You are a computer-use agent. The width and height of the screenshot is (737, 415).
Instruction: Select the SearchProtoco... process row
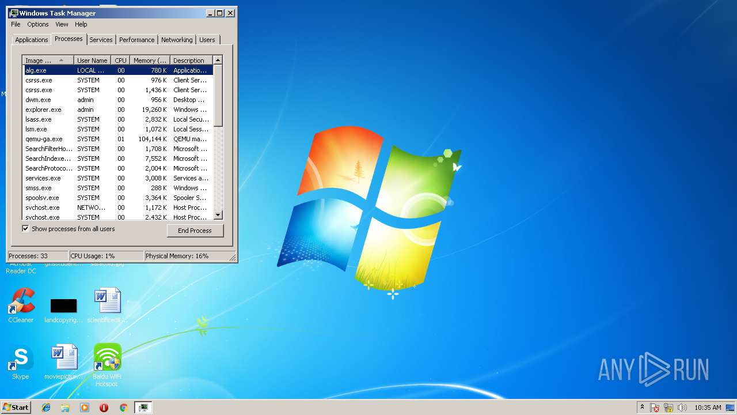tap(118, 168)
